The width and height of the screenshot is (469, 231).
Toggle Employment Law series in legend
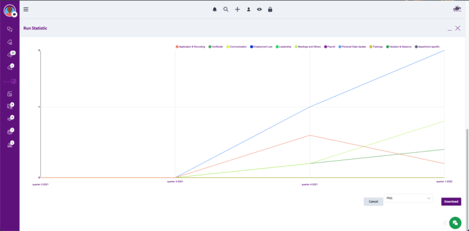(x=261, y=46)
